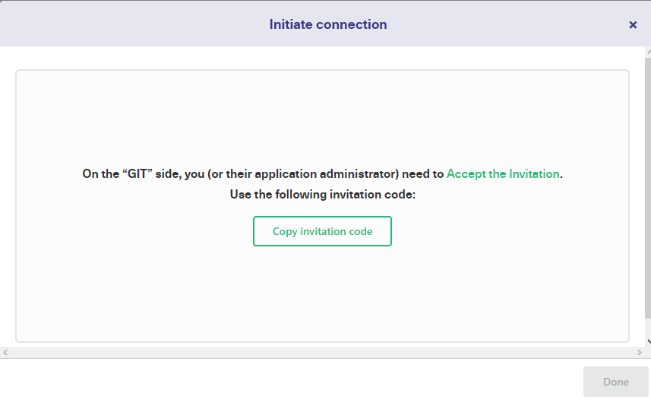Click 'On the' at the sentence start
Viewport: 651px width, 400px height.
click(x=101, y=174)
